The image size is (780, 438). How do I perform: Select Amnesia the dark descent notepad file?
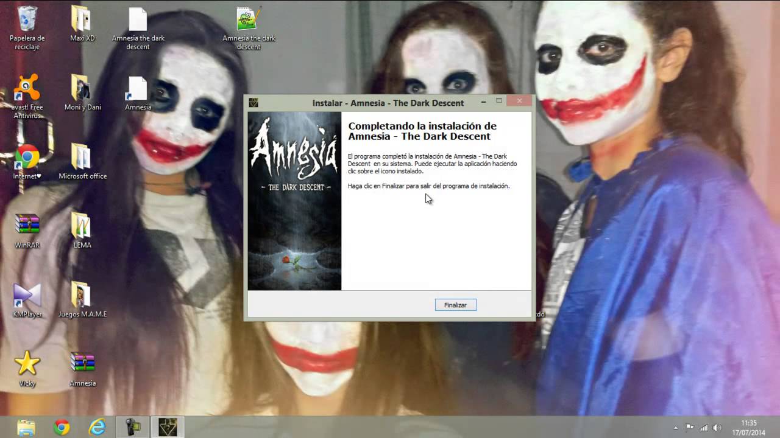pyautogui.click(x=249, y=28)
